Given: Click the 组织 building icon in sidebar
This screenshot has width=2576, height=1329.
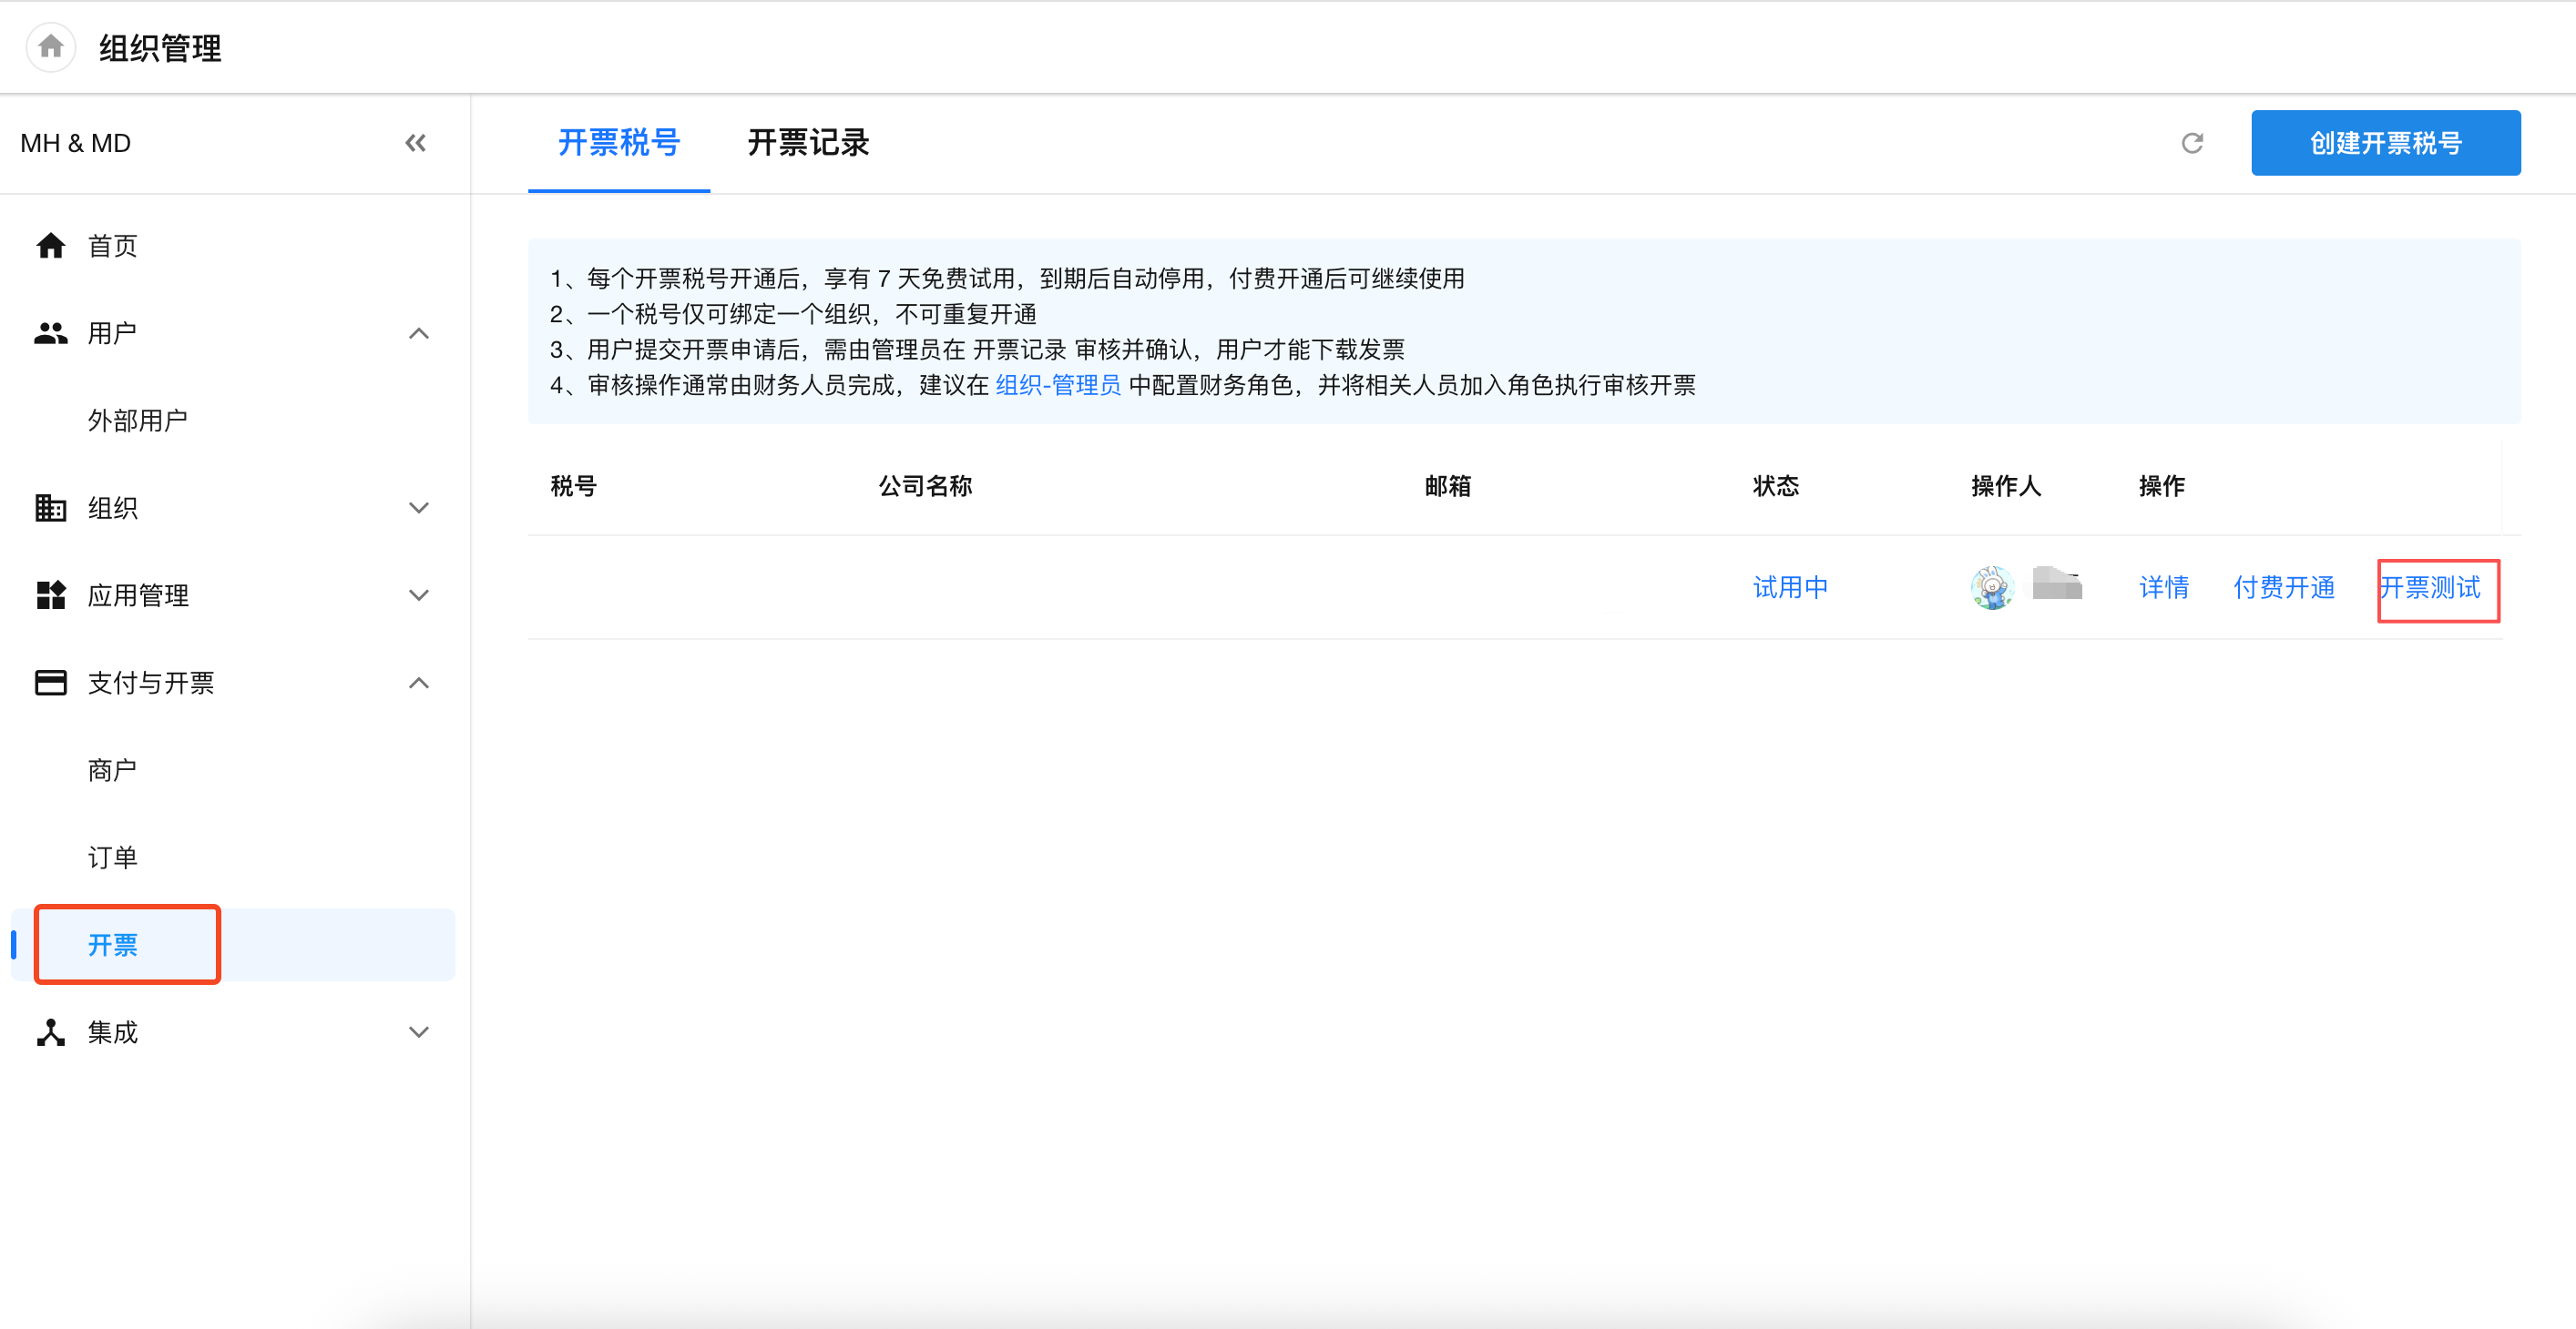Looking at the screenshot, I should (51, 508).
